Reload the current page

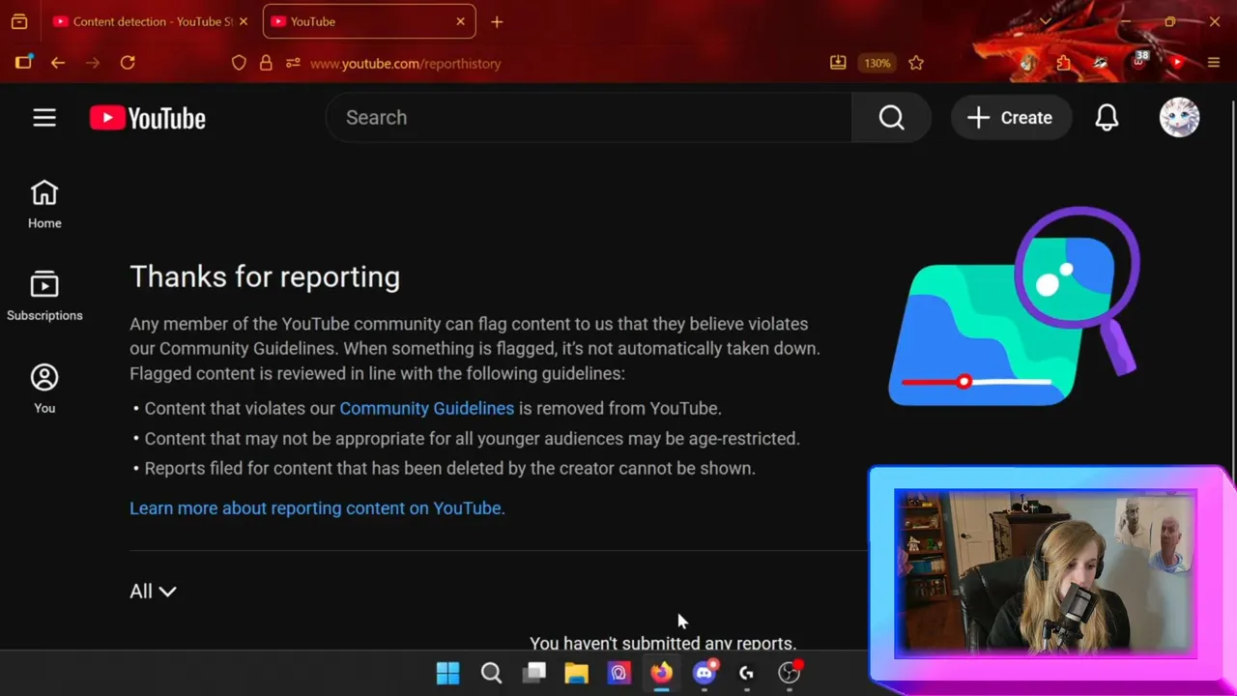[128, 63]
